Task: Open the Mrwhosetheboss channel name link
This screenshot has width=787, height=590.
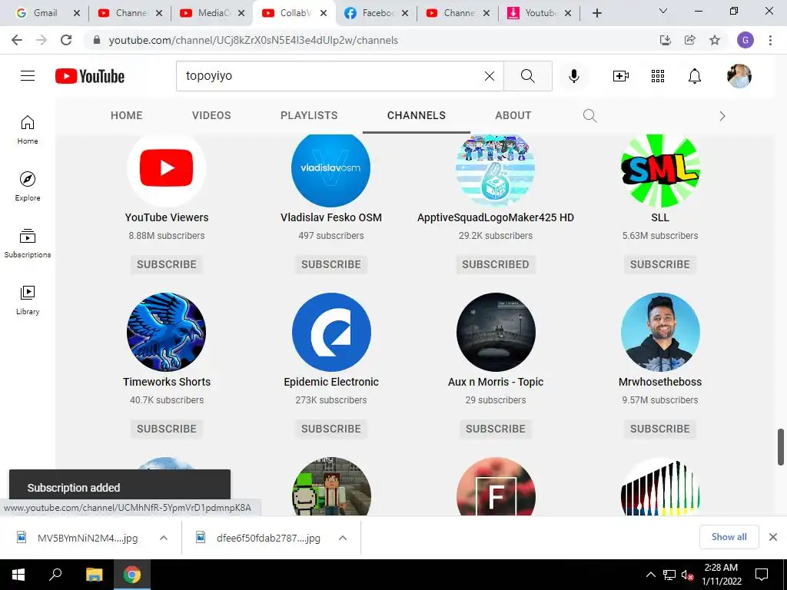Action: 660,382
